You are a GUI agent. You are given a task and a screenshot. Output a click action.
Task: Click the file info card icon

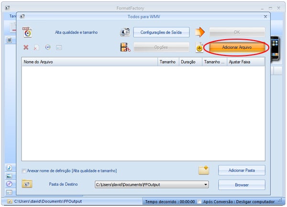[59, 48]
